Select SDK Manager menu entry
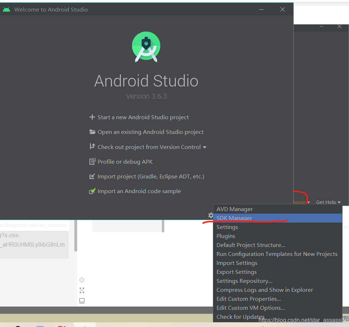The height and width of the screenshot is (327, 349). (278, 218)
